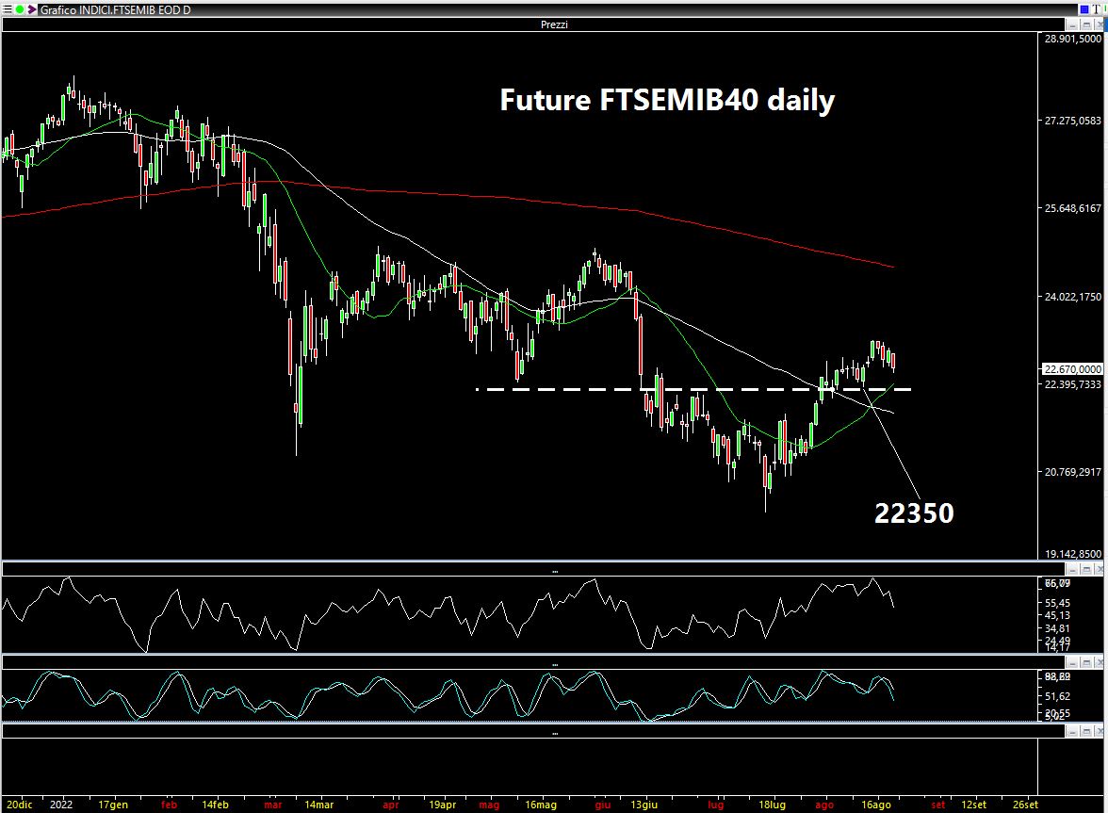Click the 14feb date on the time axis

[216, 805]
